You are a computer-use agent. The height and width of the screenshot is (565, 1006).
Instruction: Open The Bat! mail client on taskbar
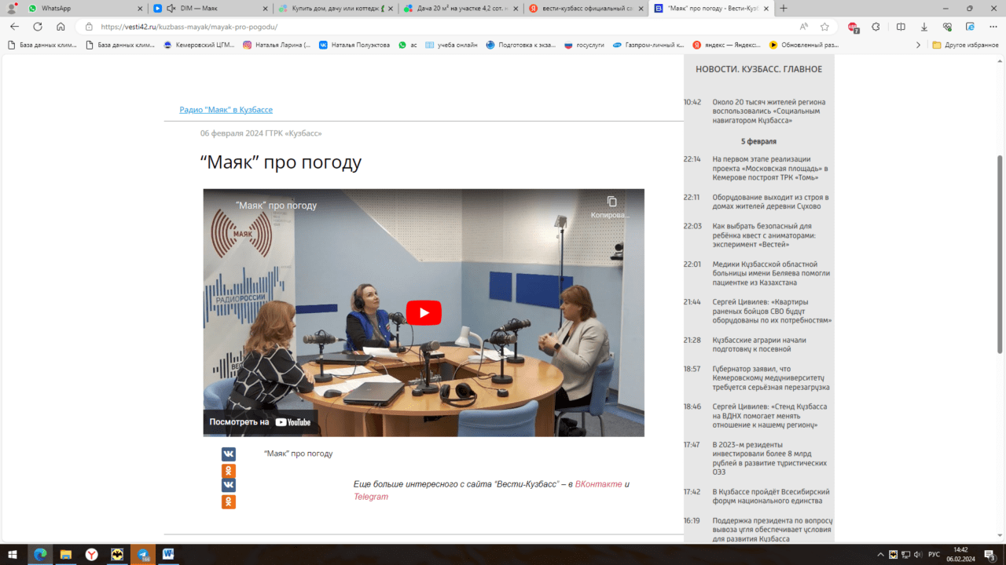pos(117,554)
